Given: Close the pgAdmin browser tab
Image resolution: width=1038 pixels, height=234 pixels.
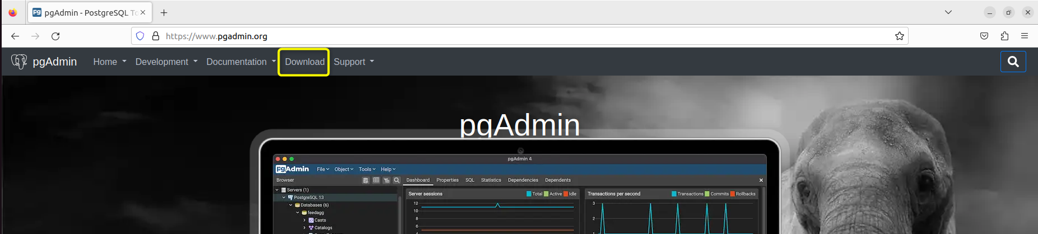Looking at the screenshot, I should point(143,12).
